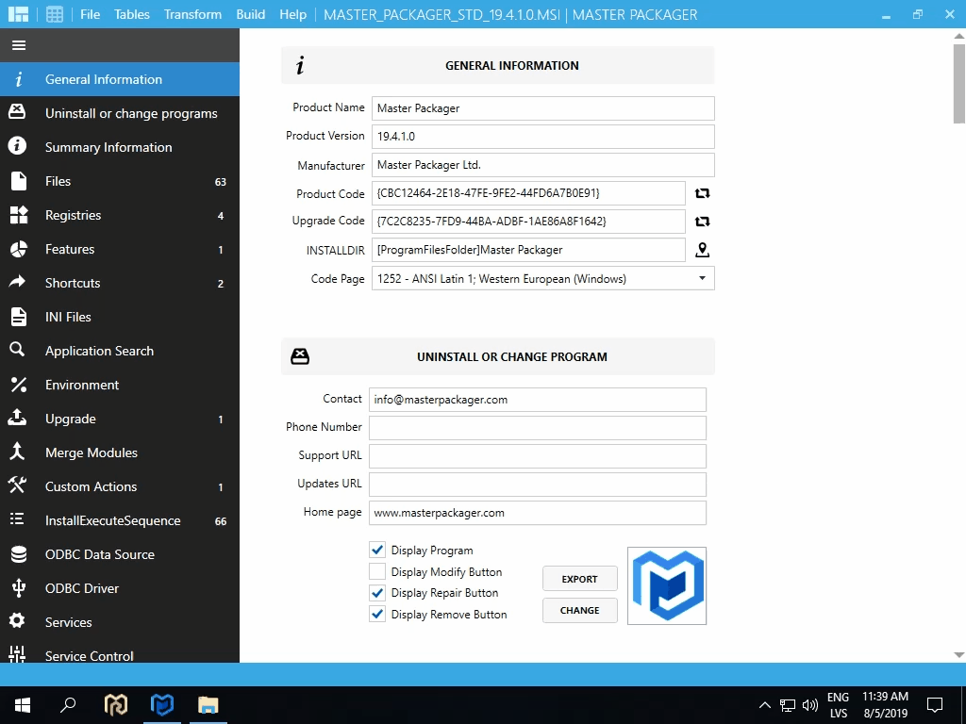Uncheck Display Remove Button checkbox
The width and height of the screenshot is (966, 724).
377,614
